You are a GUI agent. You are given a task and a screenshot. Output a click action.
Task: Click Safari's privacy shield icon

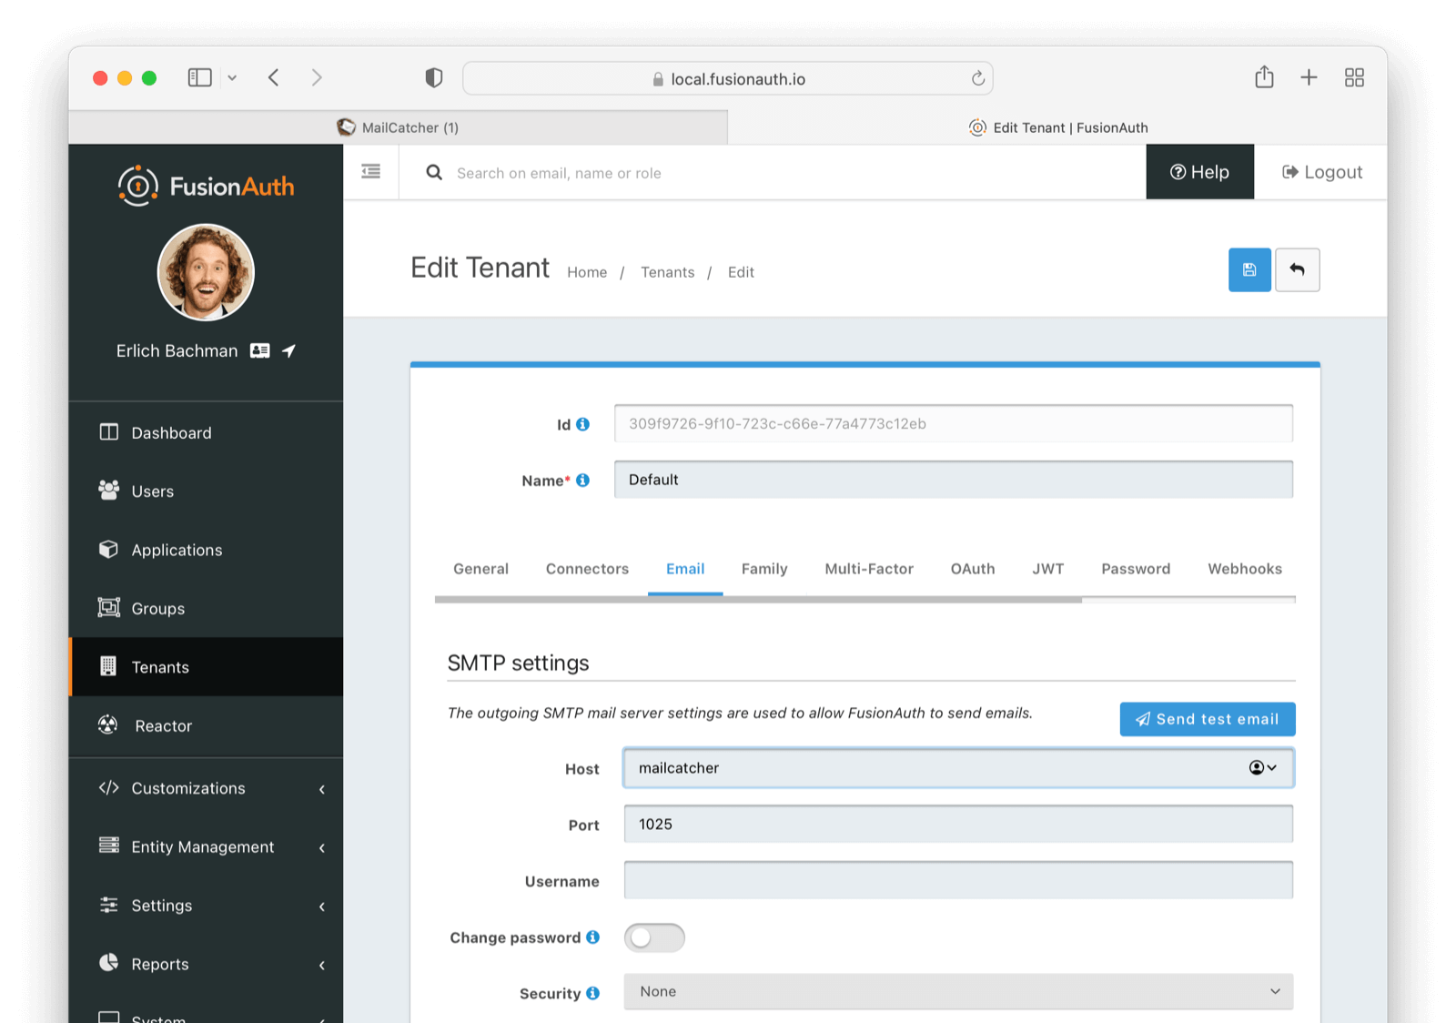coord(434,77)
